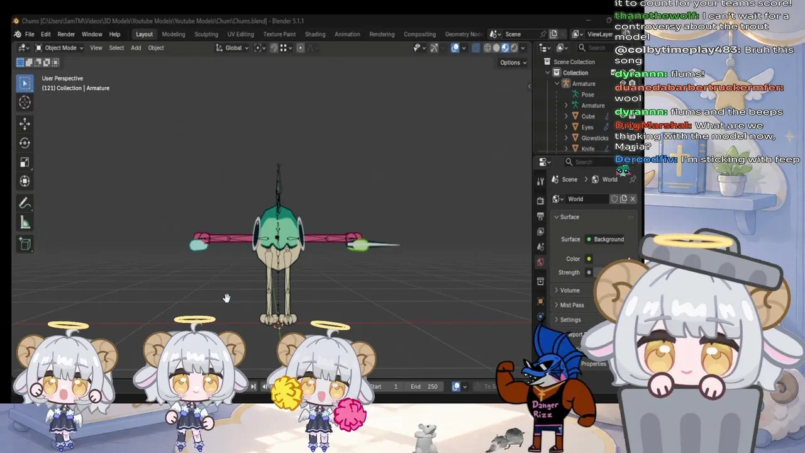Toggle viewport gizmos

tap(434, 48)
